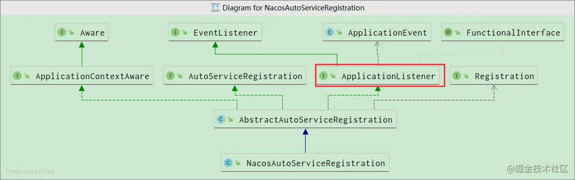This screenshot has height=180, width=575.
Task: Select the AutoServiceRegistration interface node
Action: tap(235, 76)
